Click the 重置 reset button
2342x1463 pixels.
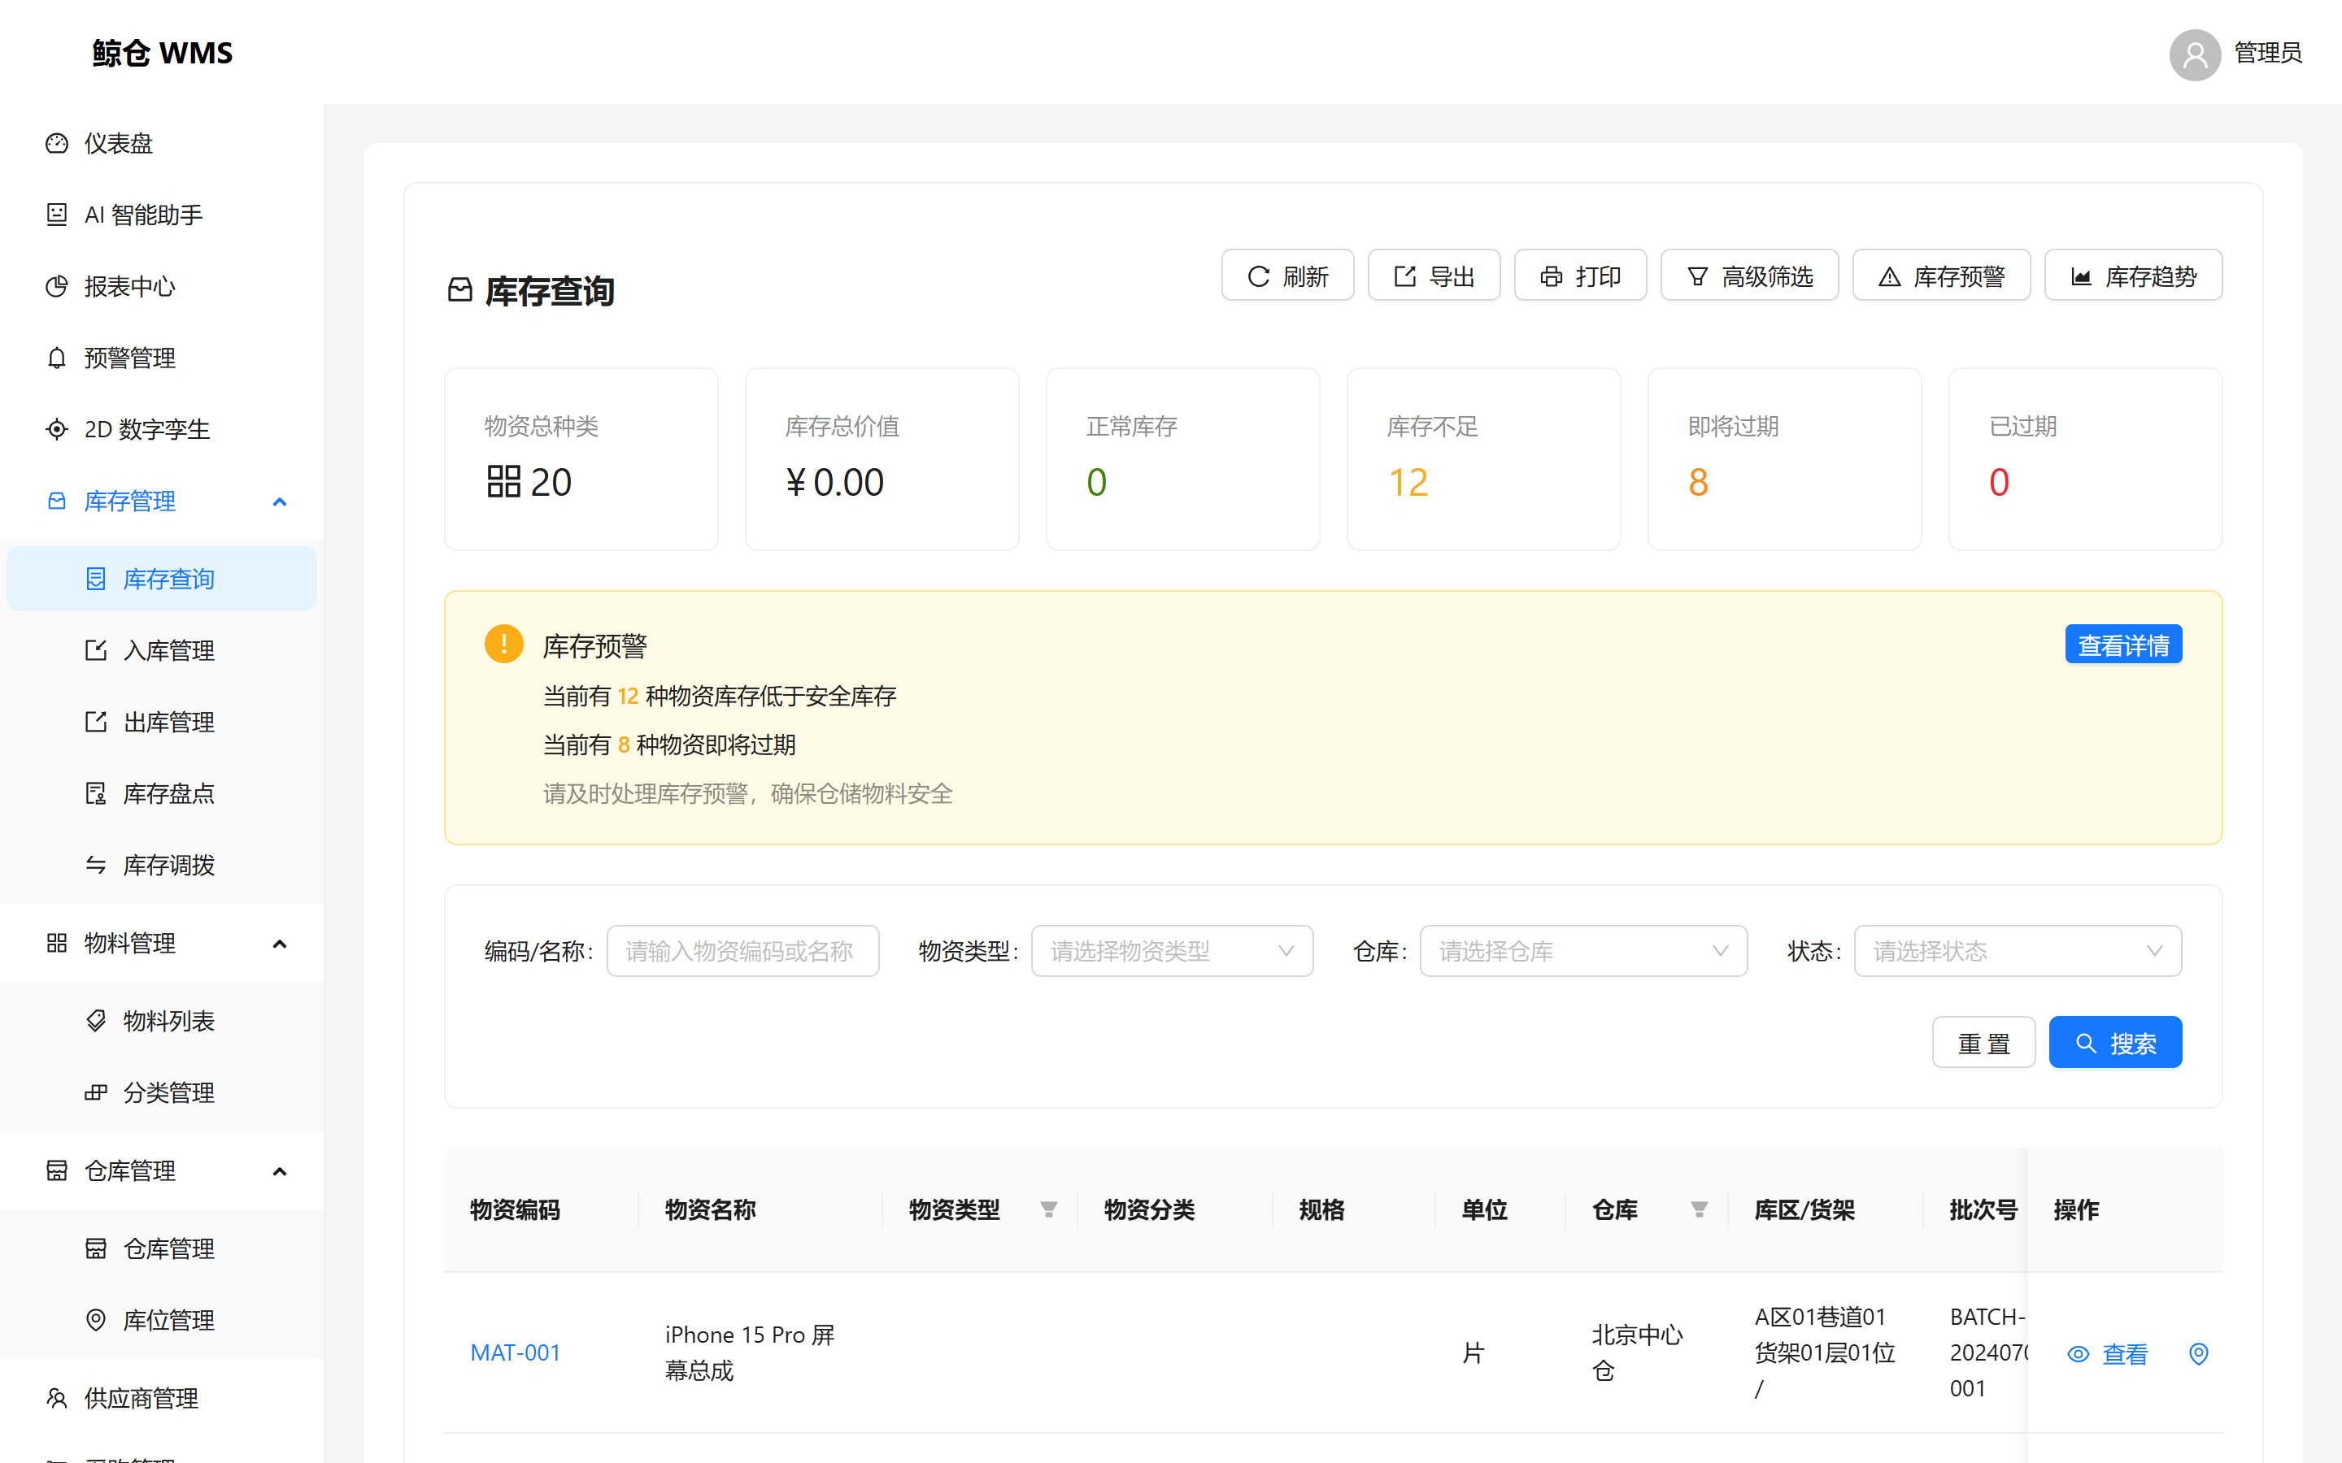(1983, 1042)
